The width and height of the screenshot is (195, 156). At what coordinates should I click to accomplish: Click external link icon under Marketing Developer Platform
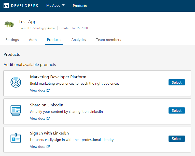pos(48,90)
